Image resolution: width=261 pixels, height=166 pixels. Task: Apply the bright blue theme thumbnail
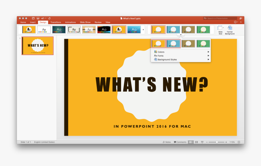click(x=134, y=30)
